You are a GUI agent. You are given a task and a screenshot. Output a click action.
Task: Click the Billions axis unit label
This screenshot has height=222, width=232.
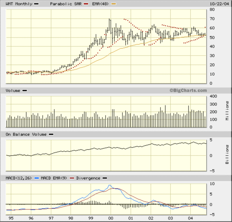[x=227, y=155]
